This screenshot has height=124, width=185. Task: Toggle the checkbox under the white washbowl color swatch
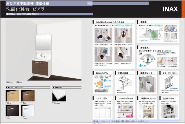pyautogui.click(x=53, y=102)
